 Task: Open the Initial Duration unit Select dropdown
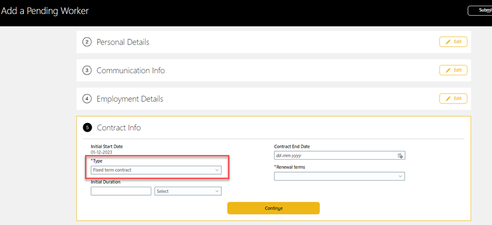(188, 191)
